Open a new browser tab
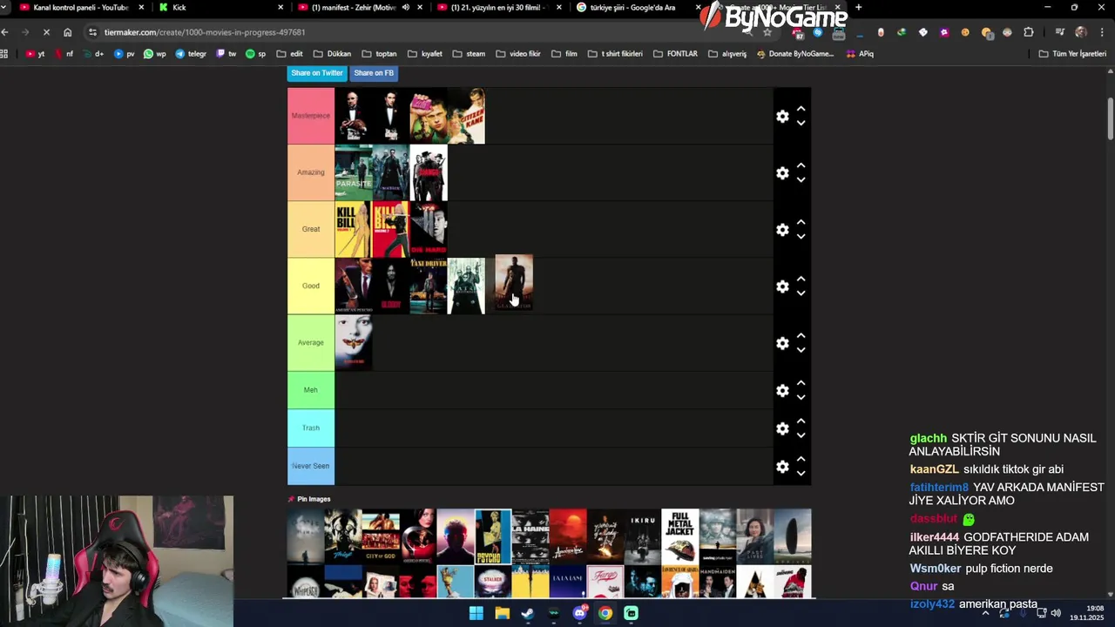 pos(858,7)
